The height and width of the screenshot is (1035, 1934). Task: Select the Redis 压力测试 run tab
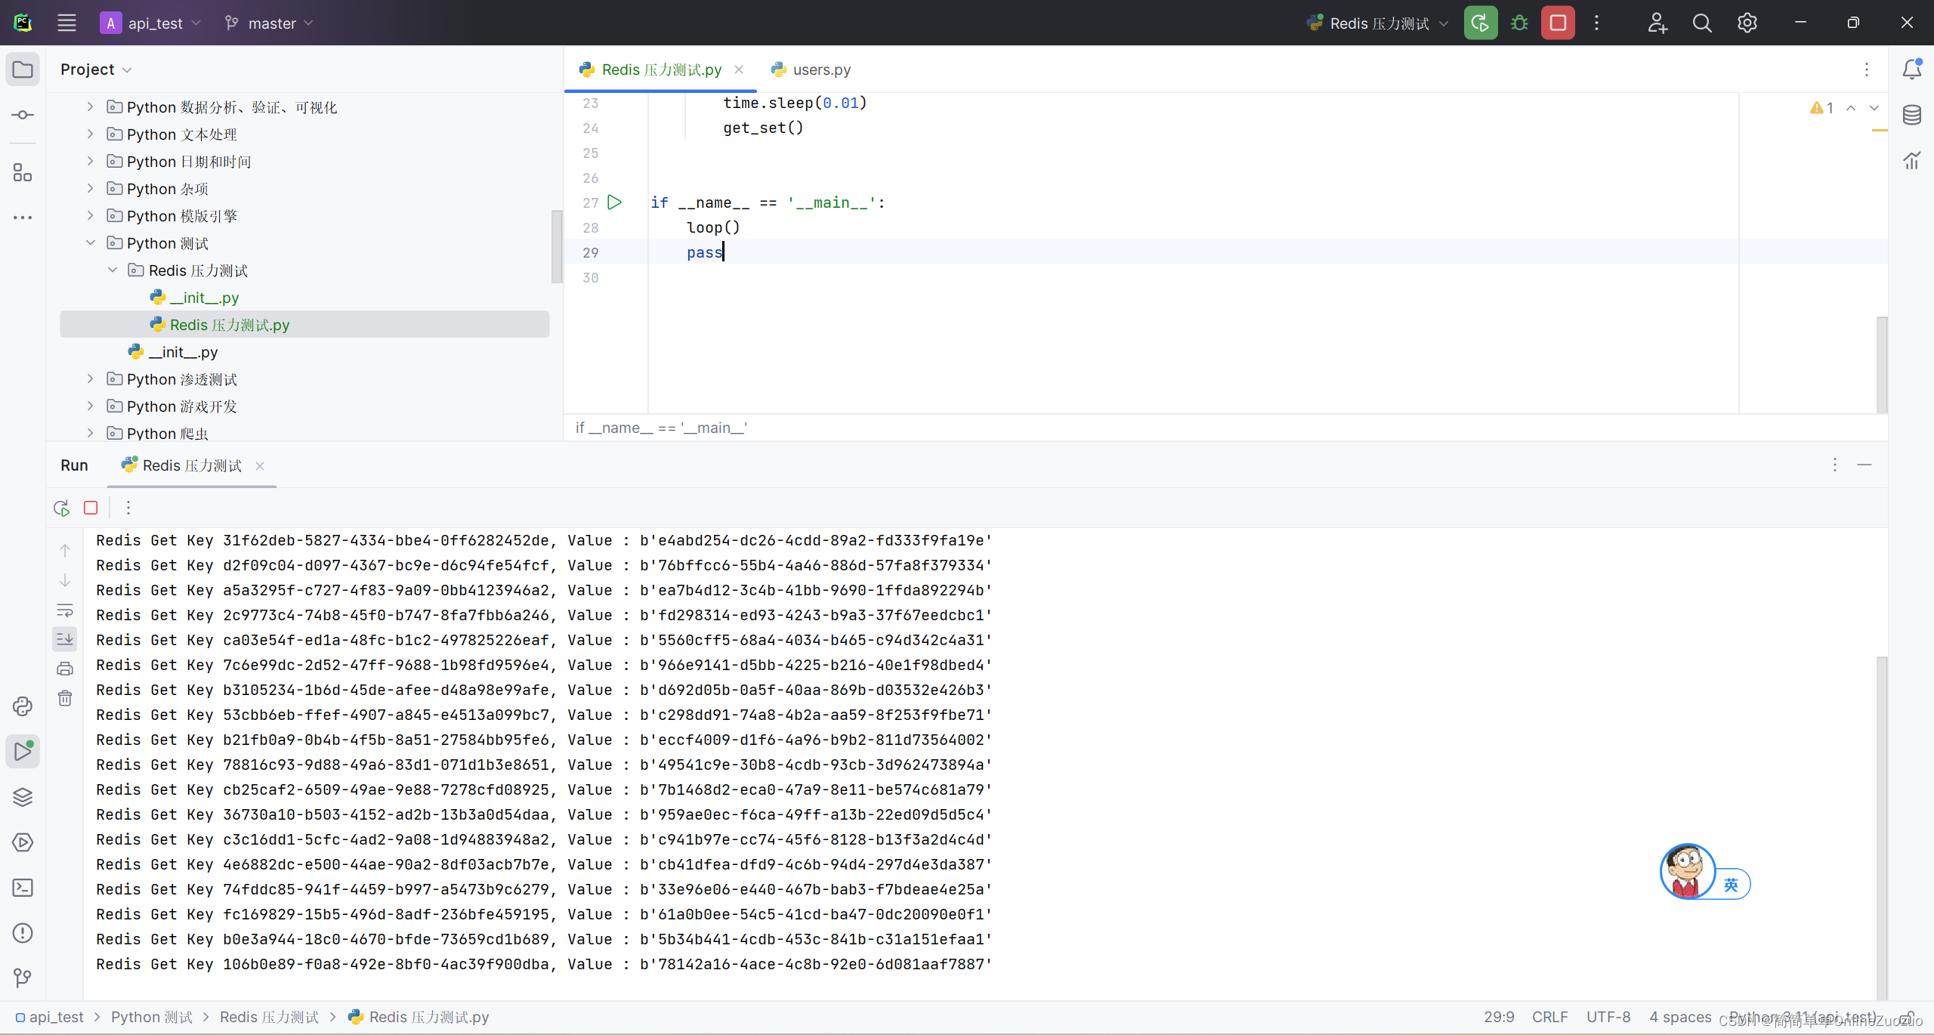(192, 465)
